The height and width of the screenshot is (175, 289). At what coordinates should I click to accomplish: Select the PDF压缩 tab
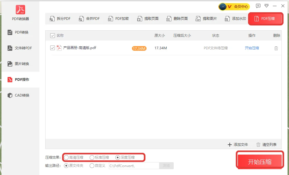[265, 19]
